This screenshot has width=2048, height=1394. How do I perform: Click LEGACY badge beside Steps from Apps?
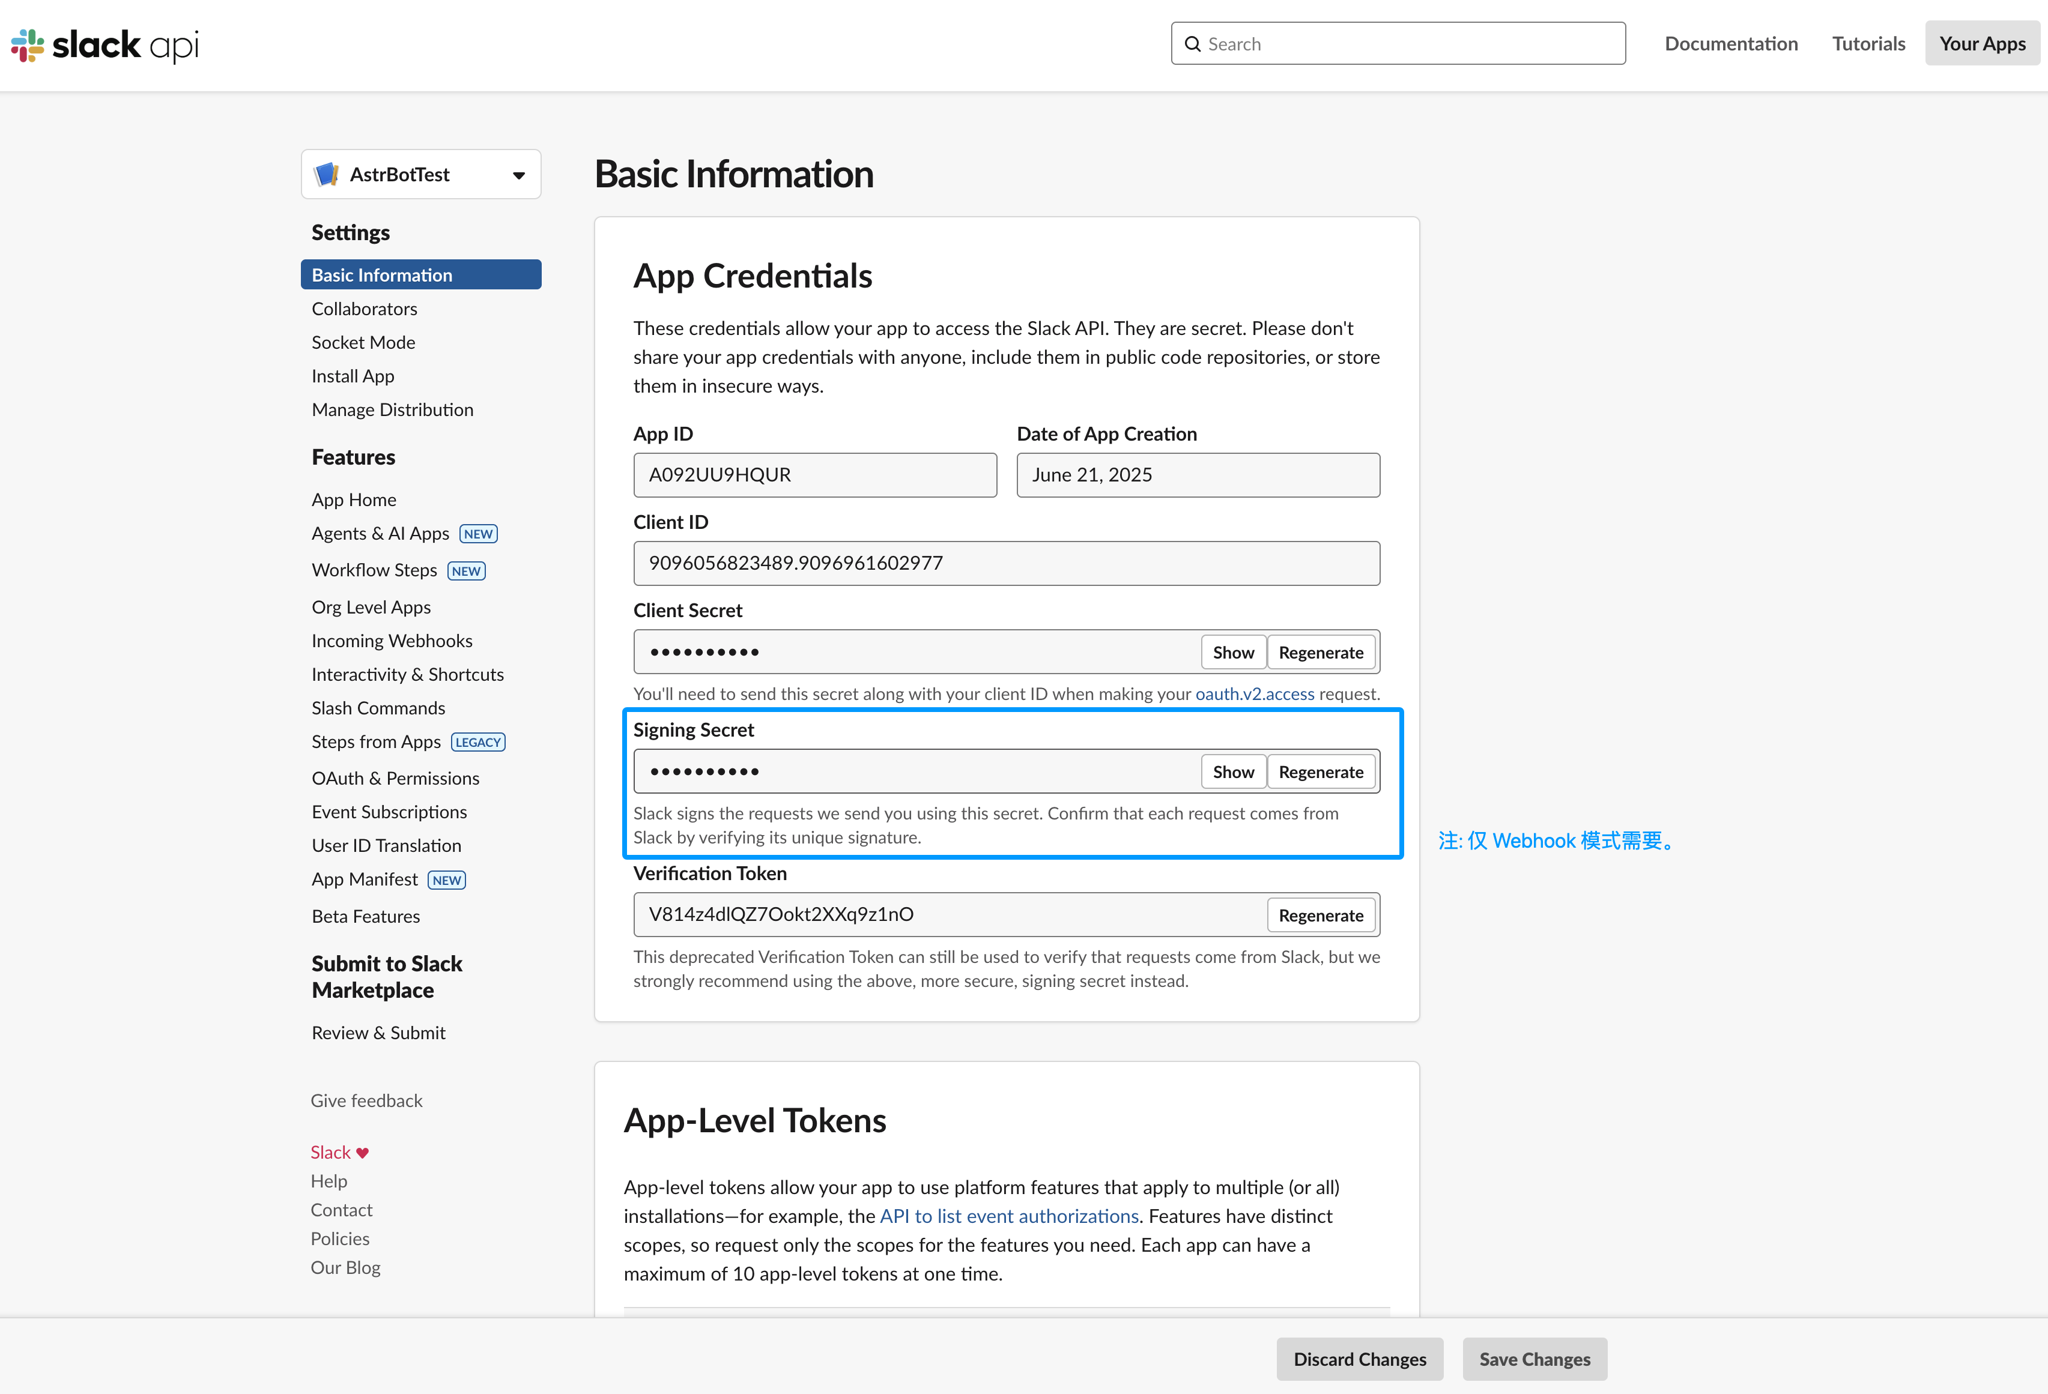point(477,743)
